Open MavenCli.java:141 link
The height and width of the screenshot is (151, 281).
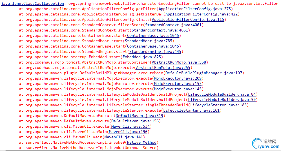(124, 137)
